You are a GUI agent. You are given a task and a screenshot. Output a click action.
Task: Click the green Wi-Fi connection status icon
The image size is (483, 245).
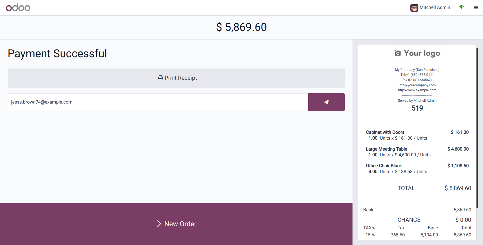pos(461,7)
